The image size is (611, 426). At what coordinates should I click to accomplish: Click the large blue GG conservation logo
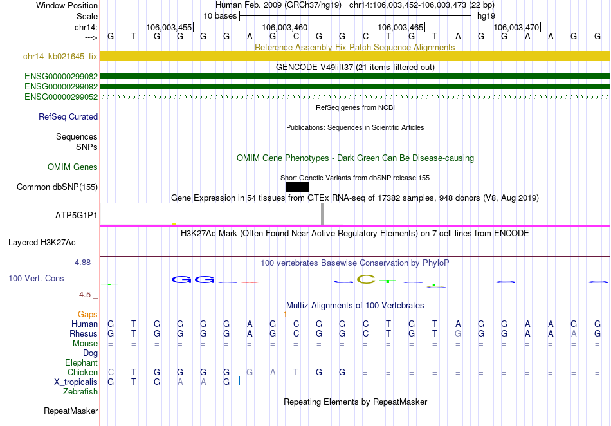point(194,279)
